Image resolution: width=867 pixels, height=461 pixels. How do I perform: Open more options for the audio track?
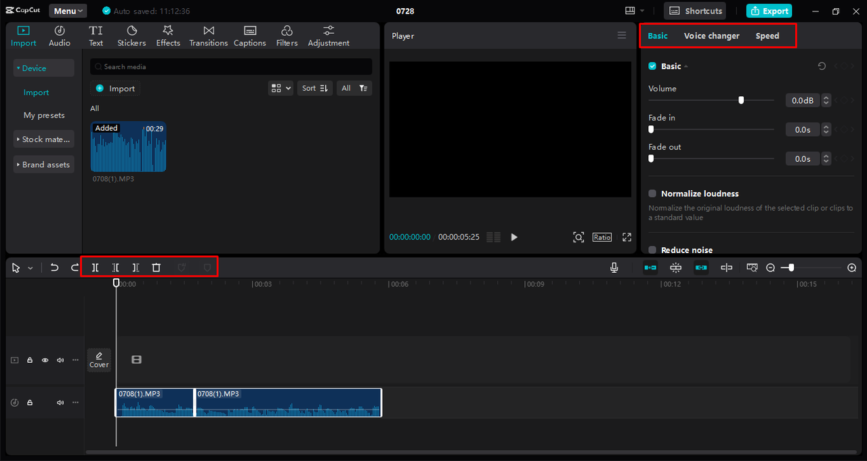coord(75,403)
